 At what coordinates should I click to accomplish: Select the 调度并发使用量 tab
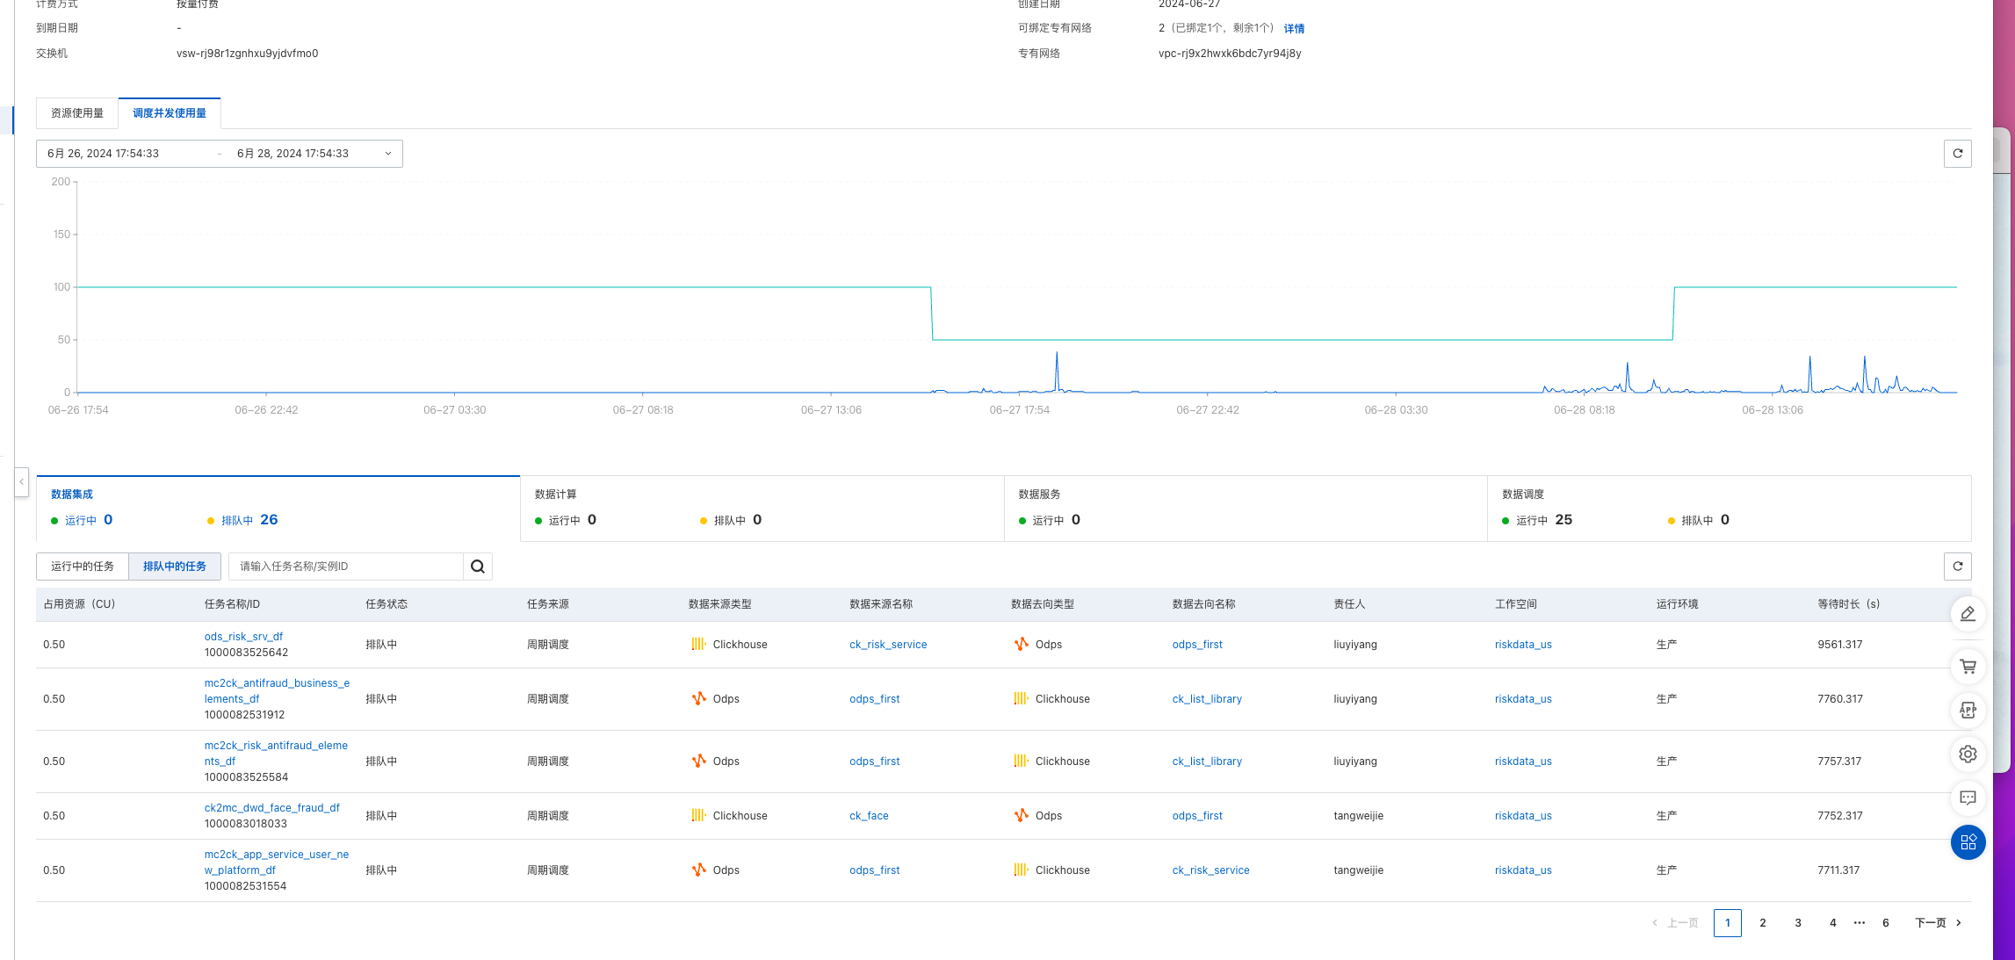170,113
